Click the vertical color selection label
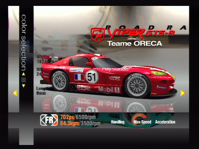 point(24,43)
